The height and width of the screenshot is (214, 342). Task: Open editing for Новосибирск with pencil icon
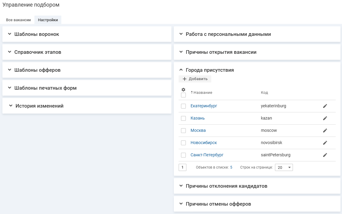click(x=325, y=143)
